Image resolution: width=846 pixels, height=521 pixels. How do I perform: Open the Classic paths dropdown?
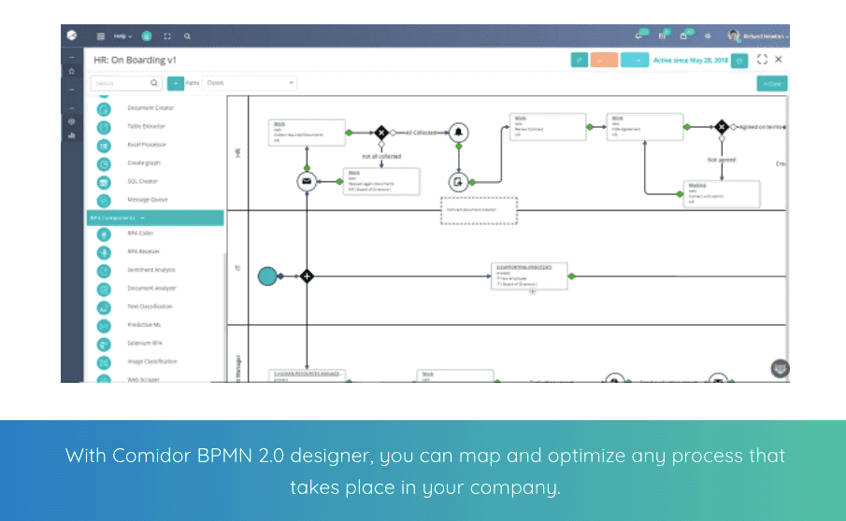pyautogui.click(x=250, y=83)
